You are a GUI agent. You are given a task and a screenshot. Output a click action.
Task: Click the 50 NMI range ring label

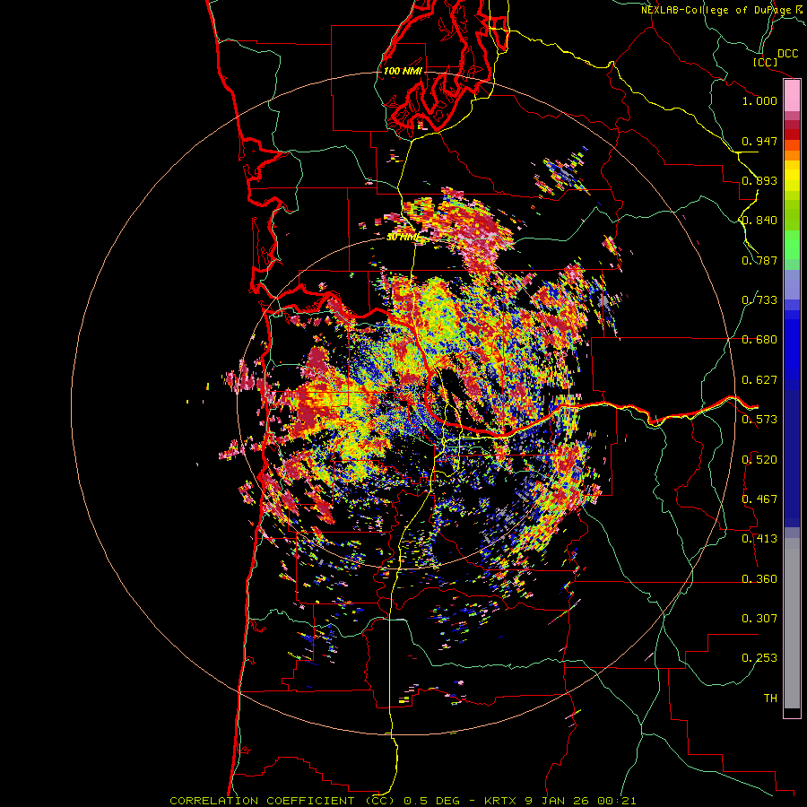(403, 238)
